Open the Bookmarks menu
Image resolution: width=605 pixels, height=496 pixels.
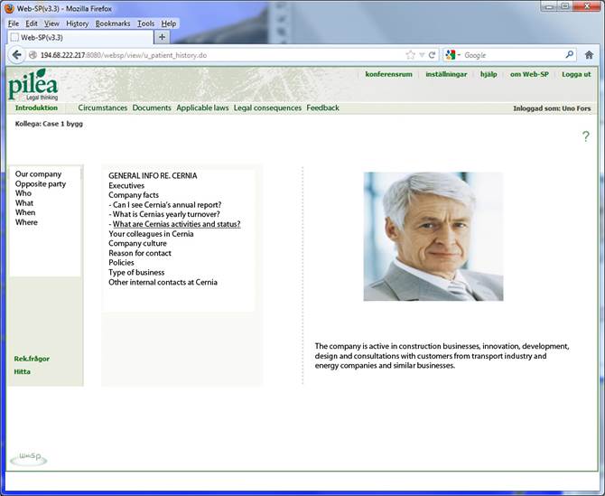coord(113,23)
